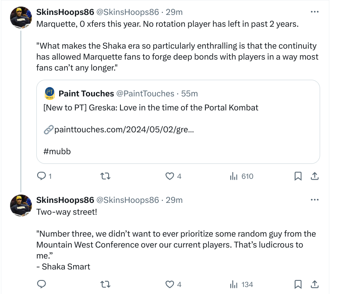Bookmark the first tweet with quoted post
342x294 pixels.
point(298,176)
